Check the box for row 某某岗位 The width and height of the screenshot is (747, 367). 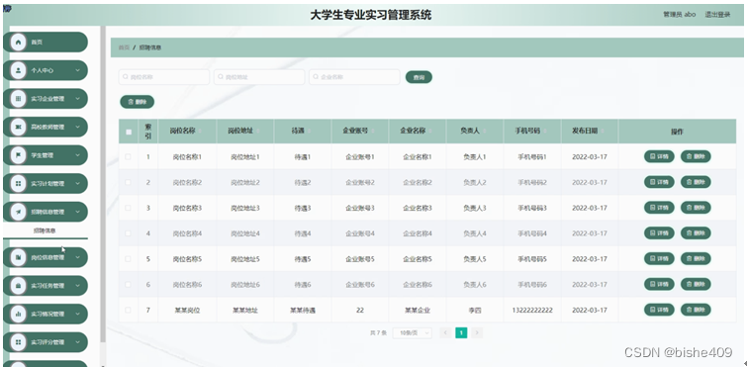[129, 310]
